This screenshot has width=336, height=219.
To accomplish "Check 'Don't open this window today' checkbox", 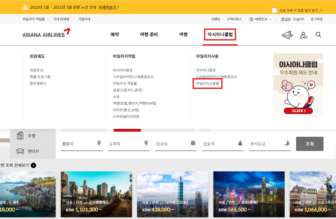I will click(274, 10).
